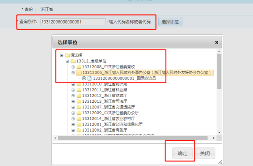Screen dimensions: 253x166
Task: Collapse the 13312_省级单位 node
Action: pos(67,61)
